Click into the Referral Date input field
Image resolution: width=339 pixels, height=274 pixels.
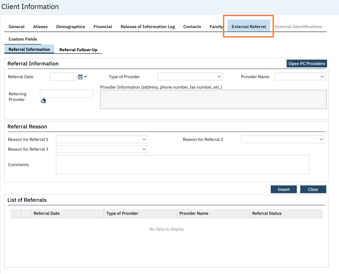[63, 77]
